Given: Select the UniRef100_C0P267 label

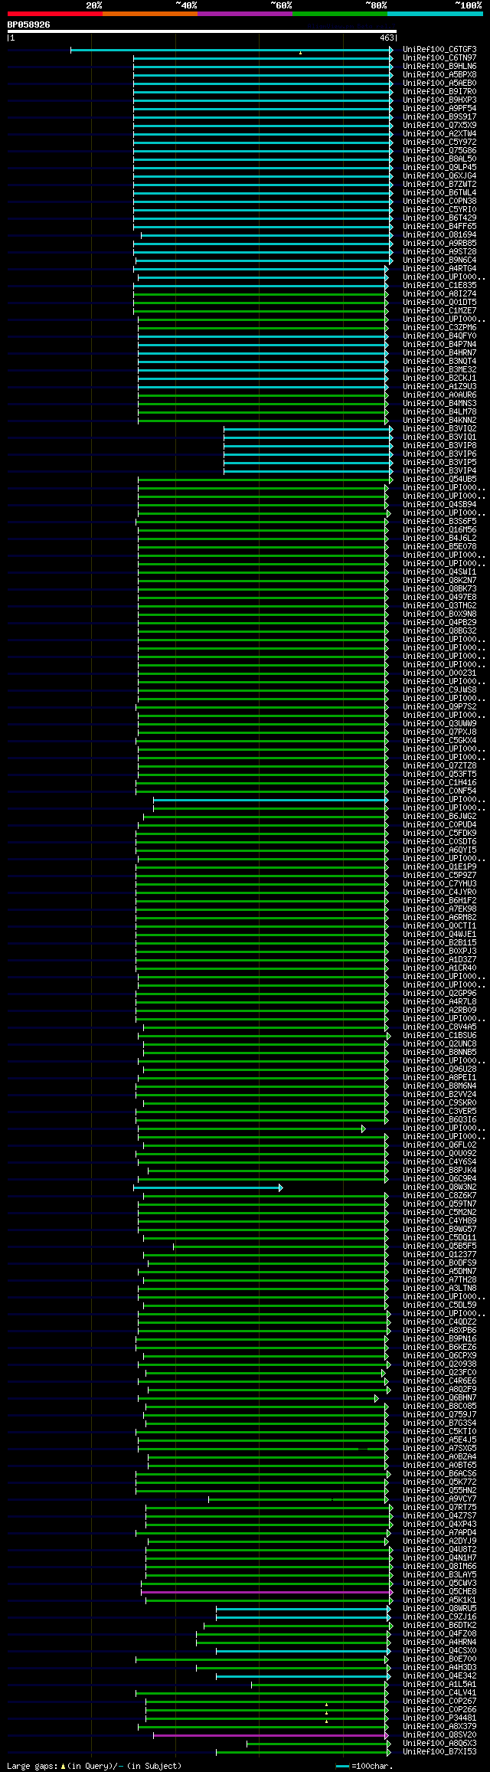Looking at the screenshot, I should pyautogui.click(x=439, y=1702).
